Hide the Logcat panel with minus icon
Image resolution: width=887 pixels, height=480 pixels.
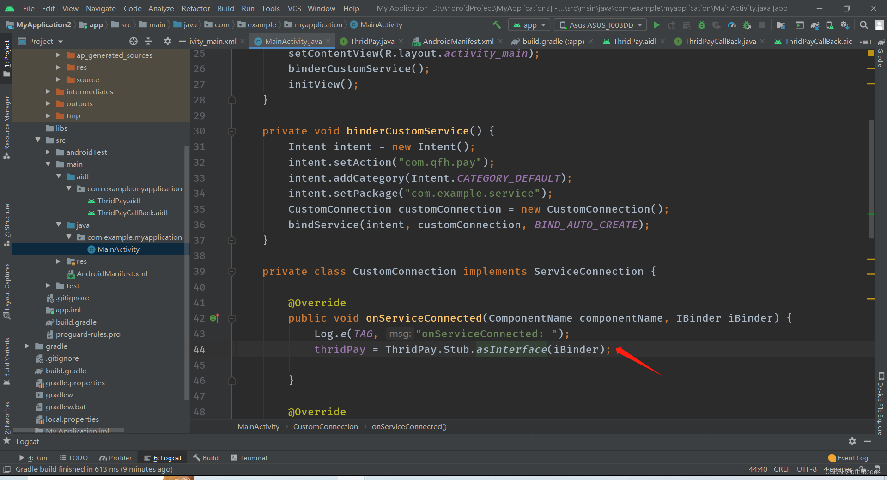[868, 441]
